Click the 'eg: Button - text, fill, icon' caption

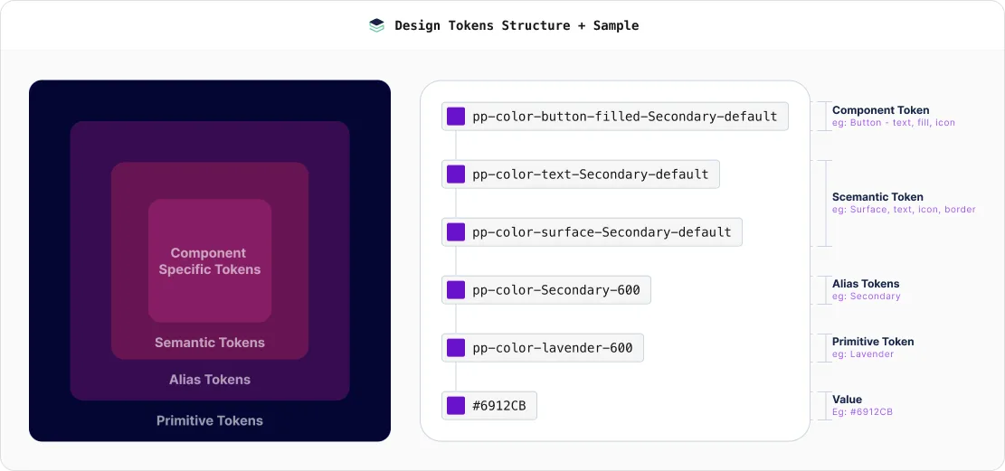894,122
